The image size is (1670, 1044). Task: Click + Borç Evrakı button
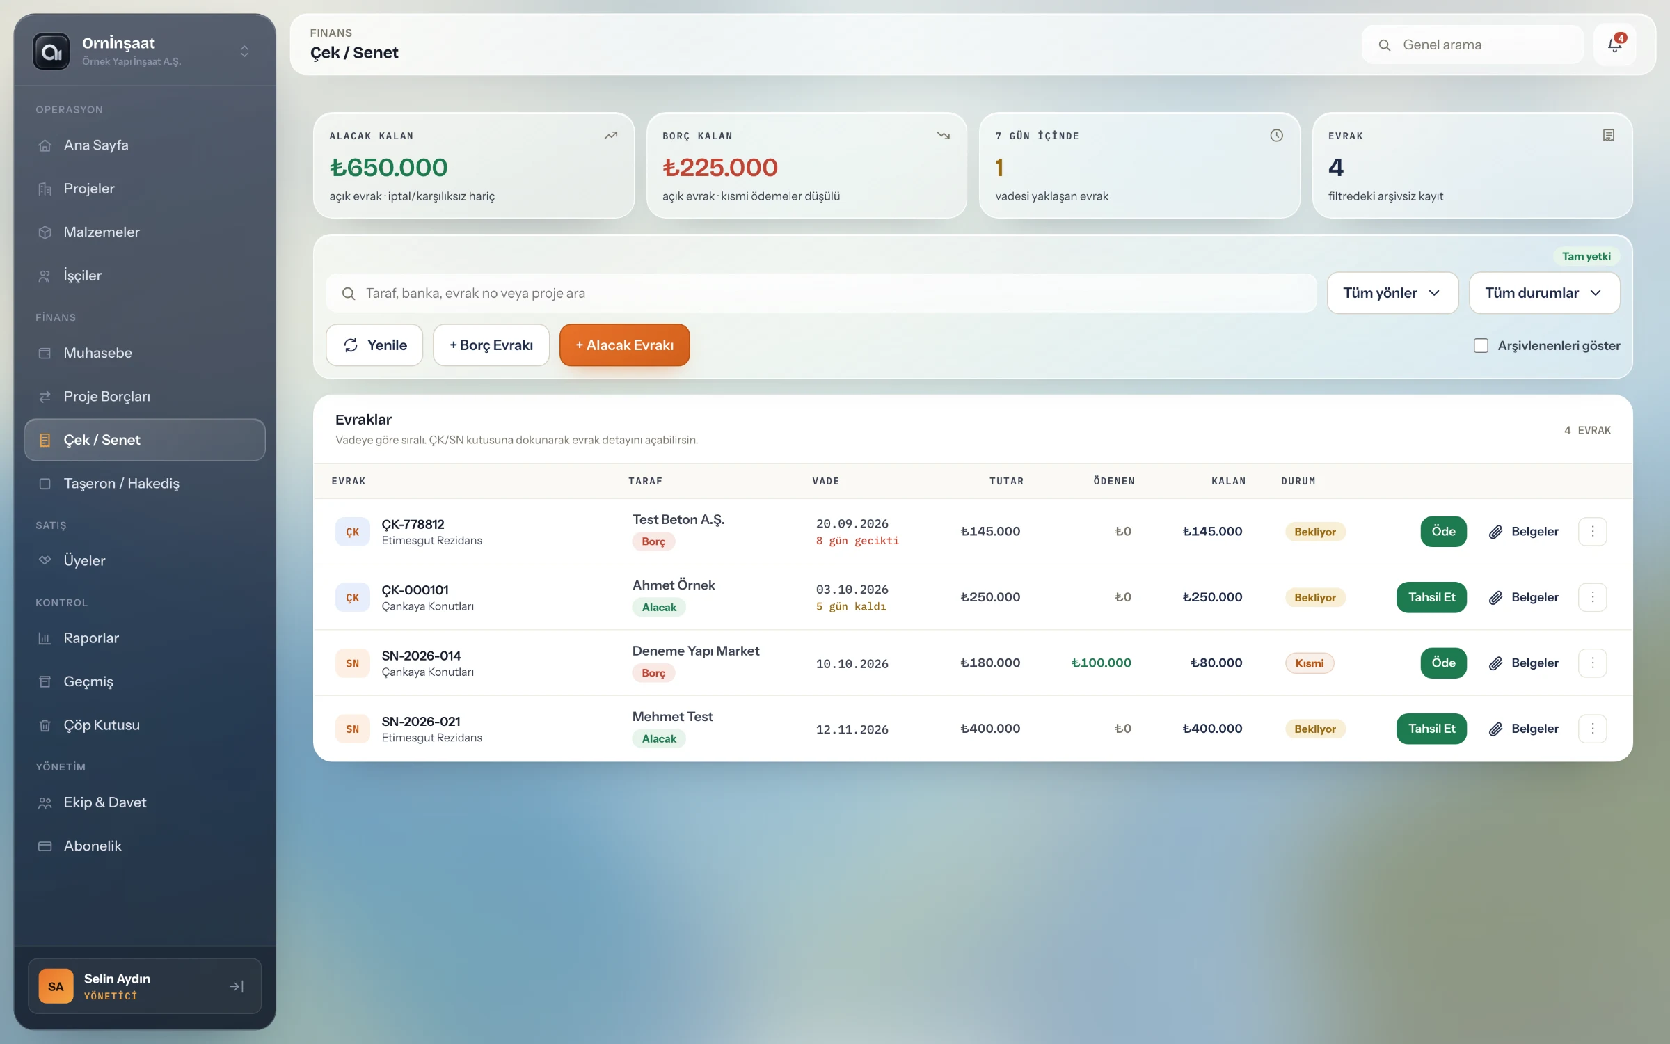[x=491, y=345]
